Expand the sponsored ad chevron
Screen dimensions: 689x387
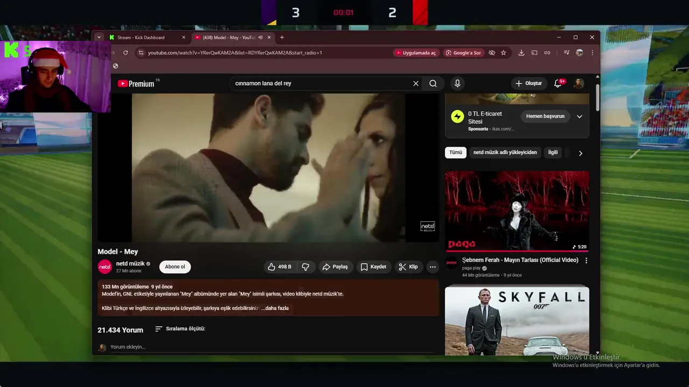[580, 116]
